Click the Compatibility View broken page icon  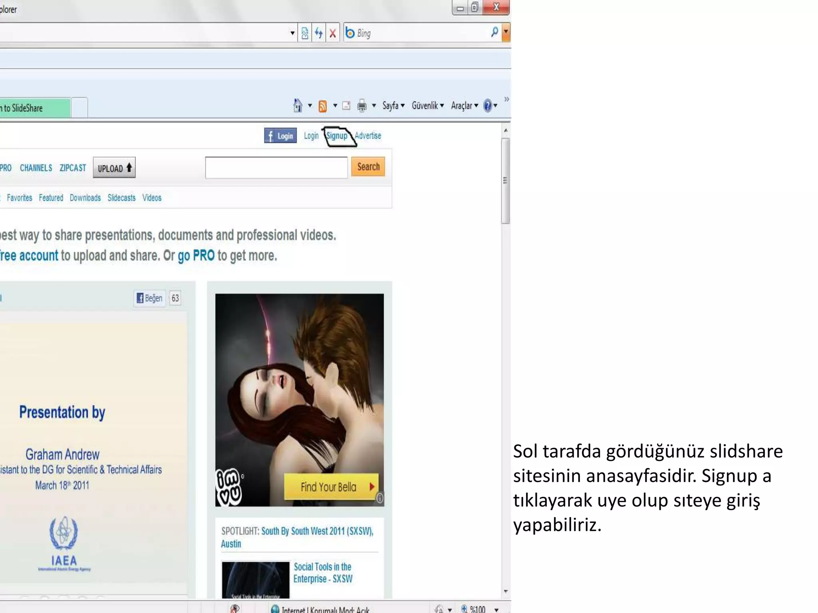point(305,33)
